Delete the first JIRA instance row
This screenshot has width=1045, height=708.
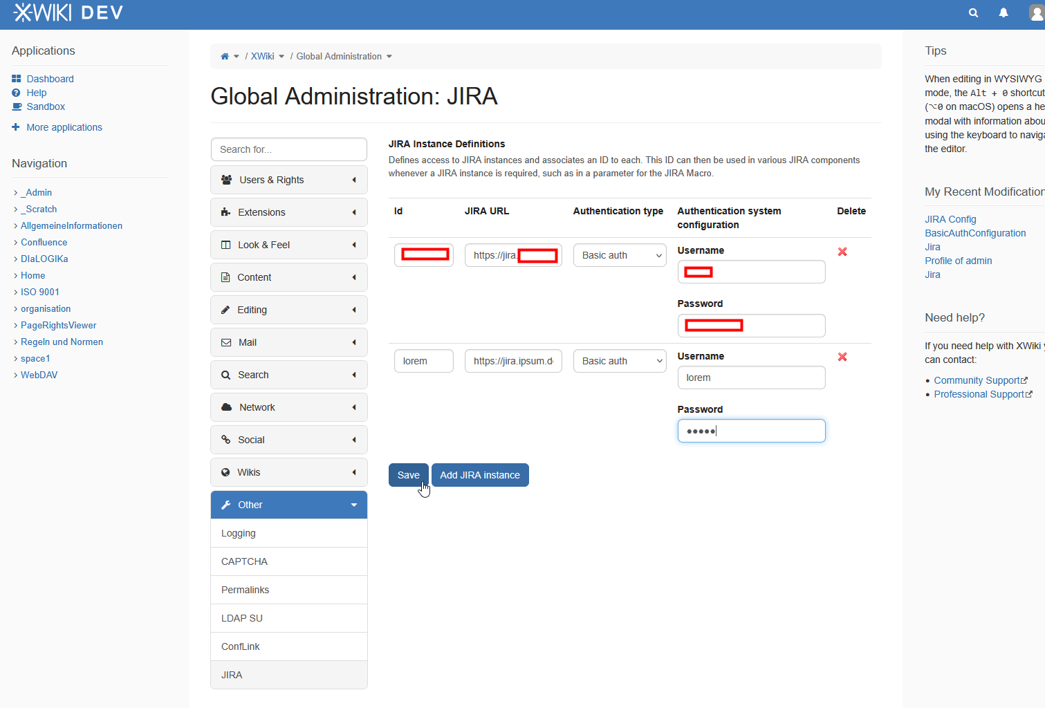[x=842, y=252]
